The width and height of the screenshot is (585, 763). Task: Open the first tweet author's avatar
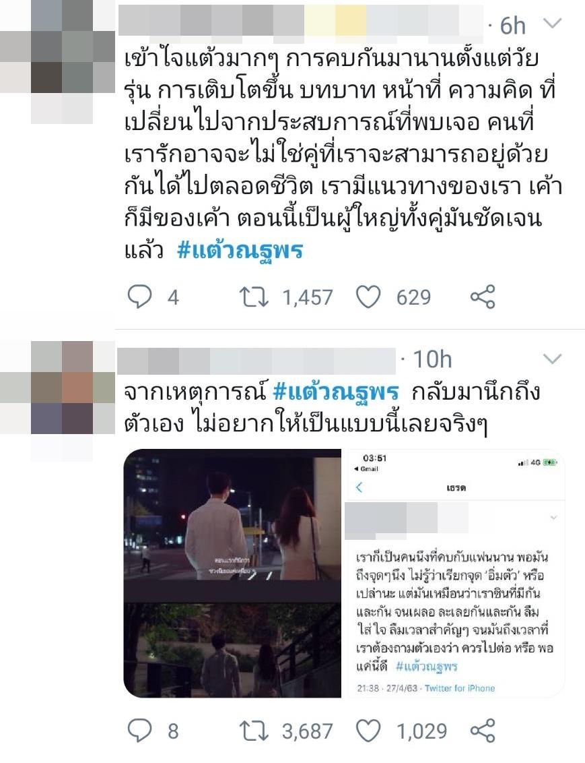click(x=57, y=62)
